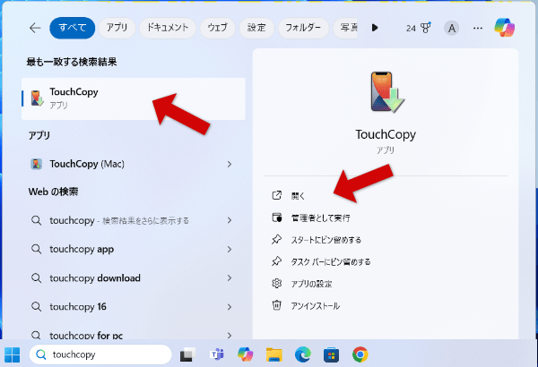Open the three-dot more options menu
The height and width of the screenshot is (367, 538).
[478, 28]
